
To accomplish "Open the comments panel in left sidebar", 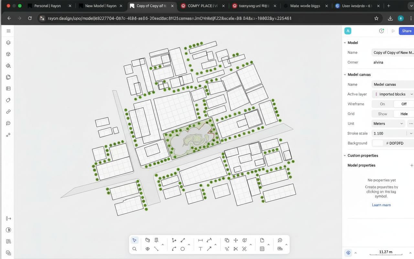I will click(x=8, y=123).
